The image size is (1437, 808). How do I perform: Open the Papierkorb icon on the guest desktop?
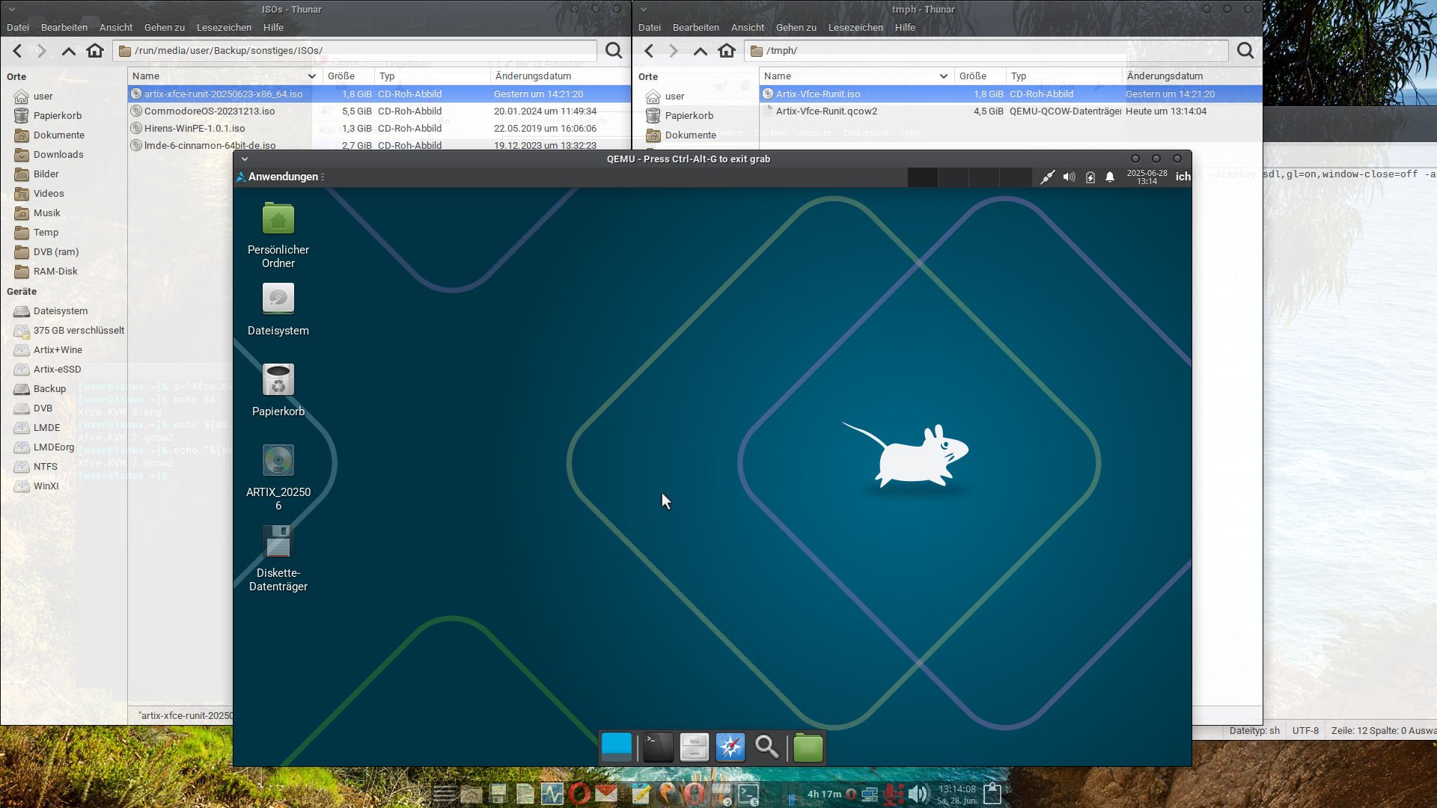[x=278, y=380]
